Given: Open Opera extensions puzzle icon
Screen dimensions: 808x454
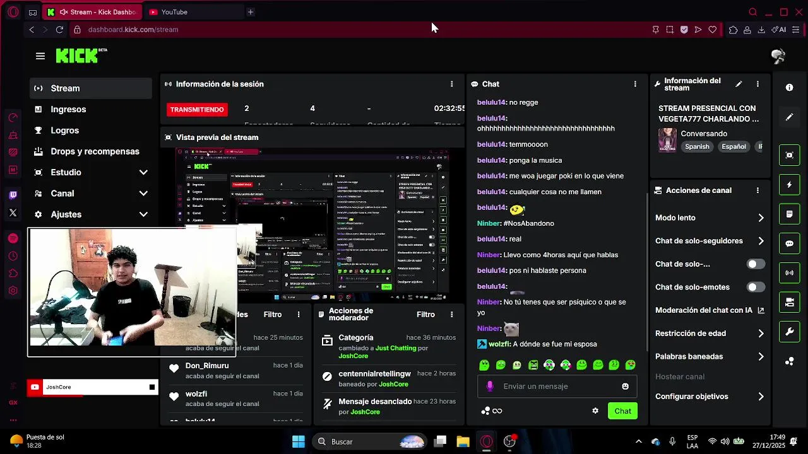Looking at the screenshot, I should click(733, 30).
